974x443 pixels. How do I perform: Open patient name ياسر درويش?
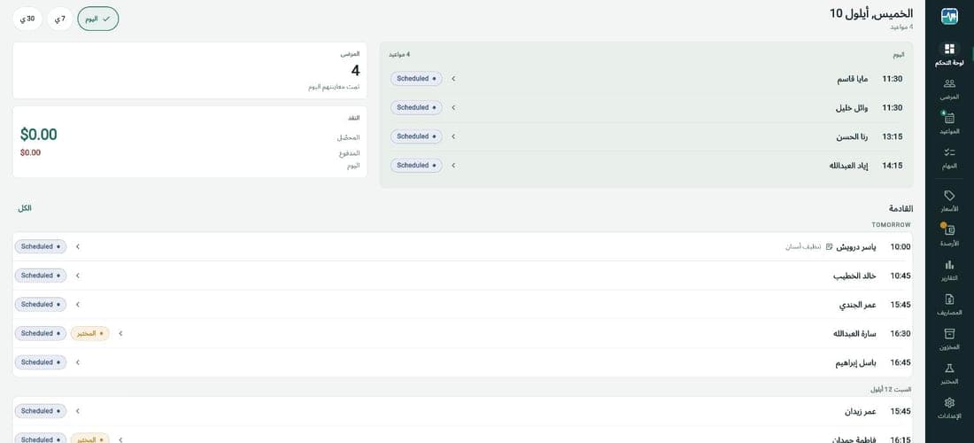(856, 246)
